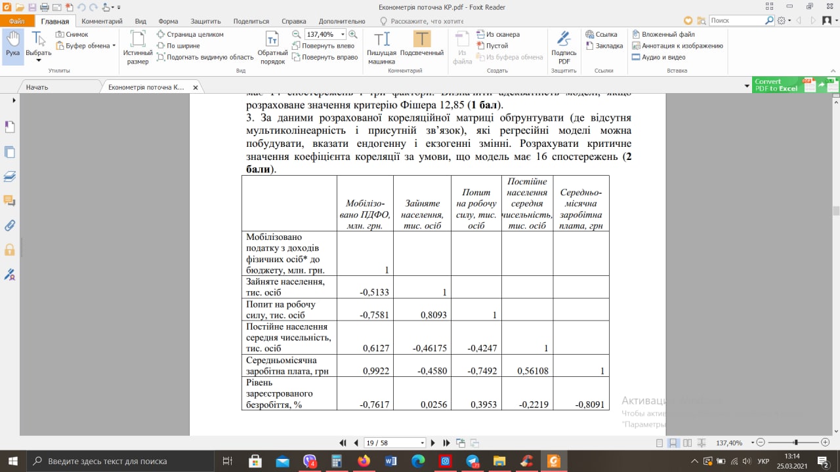Set zoom to По ширине
Viewport: 840px width, 472px height.
[178, 46]
